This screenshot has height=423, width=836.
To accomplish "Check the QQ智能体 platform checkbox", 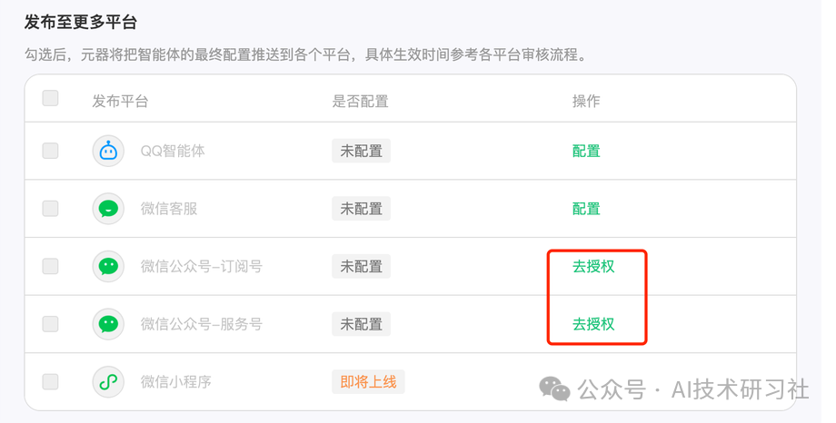I will point(50,151).
